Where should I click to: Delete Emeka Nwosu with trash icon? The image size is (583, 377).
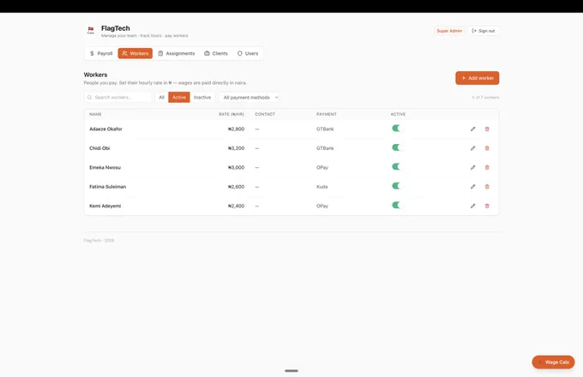(x=487, y=168)
